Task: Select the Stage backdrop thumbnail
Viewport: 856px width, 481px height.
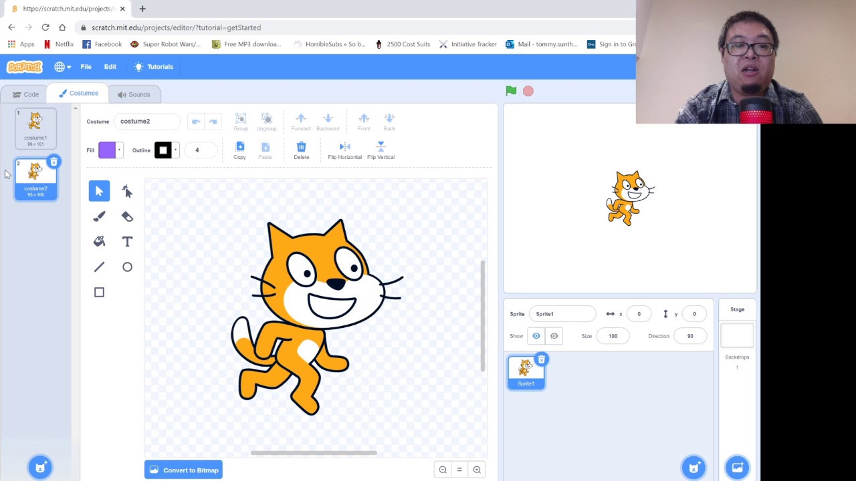Action: (737, 335)
